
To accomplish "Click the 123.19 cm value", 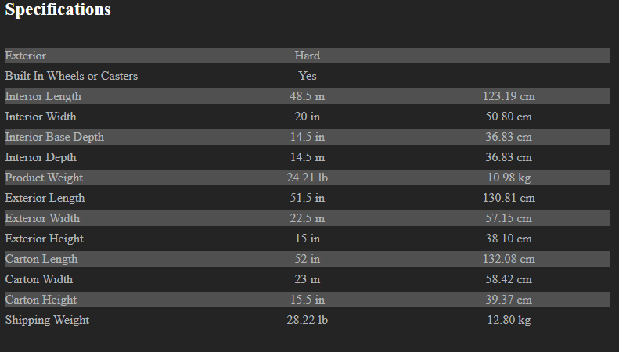I will (x=508, y=96).
